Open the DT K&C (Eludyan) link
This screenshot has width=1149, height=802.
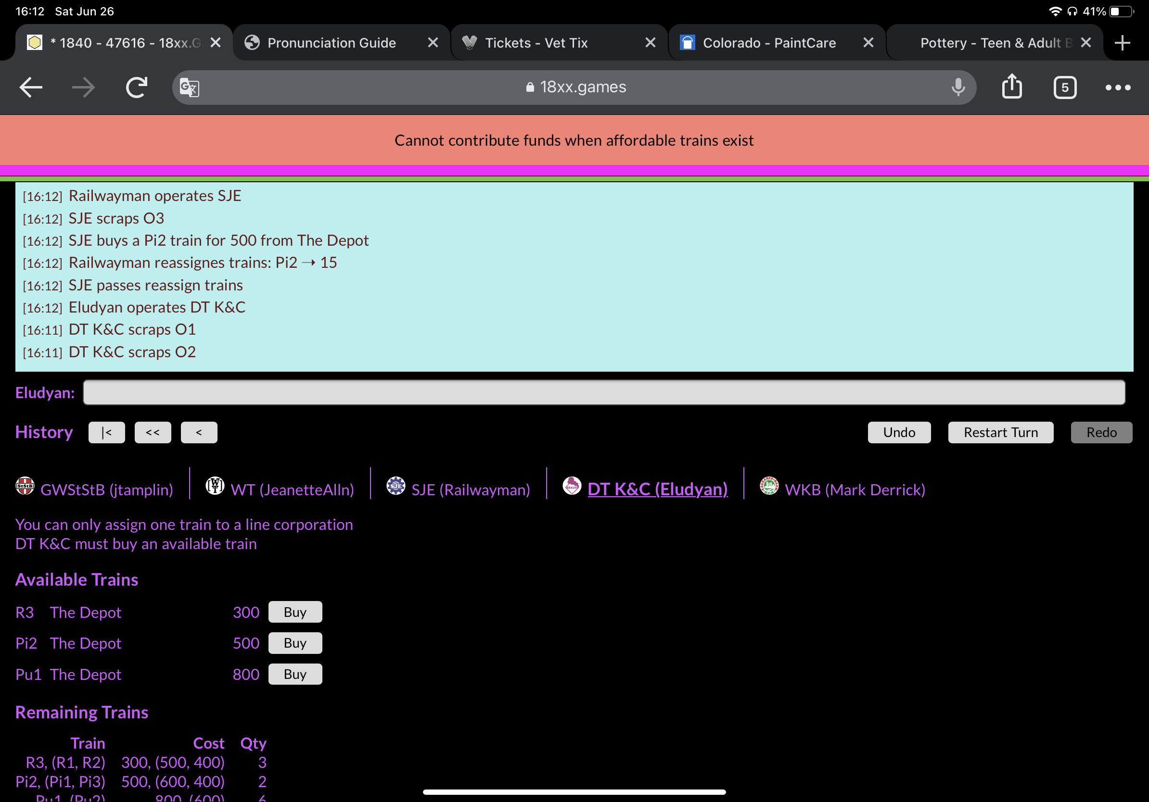[657, 489]
